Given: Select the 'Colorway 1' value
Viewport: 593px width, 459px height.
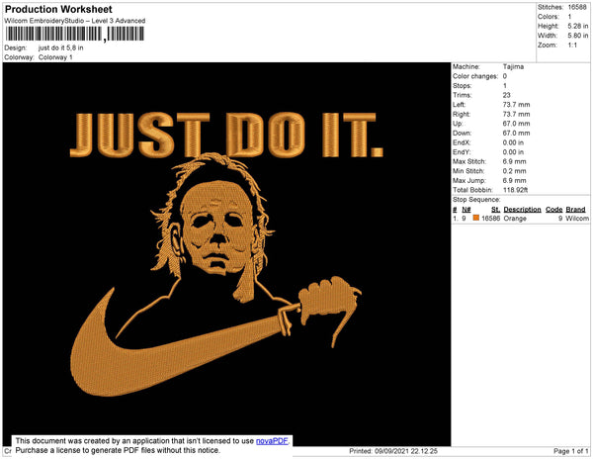Looking at the screenshot, I should 55,57.
